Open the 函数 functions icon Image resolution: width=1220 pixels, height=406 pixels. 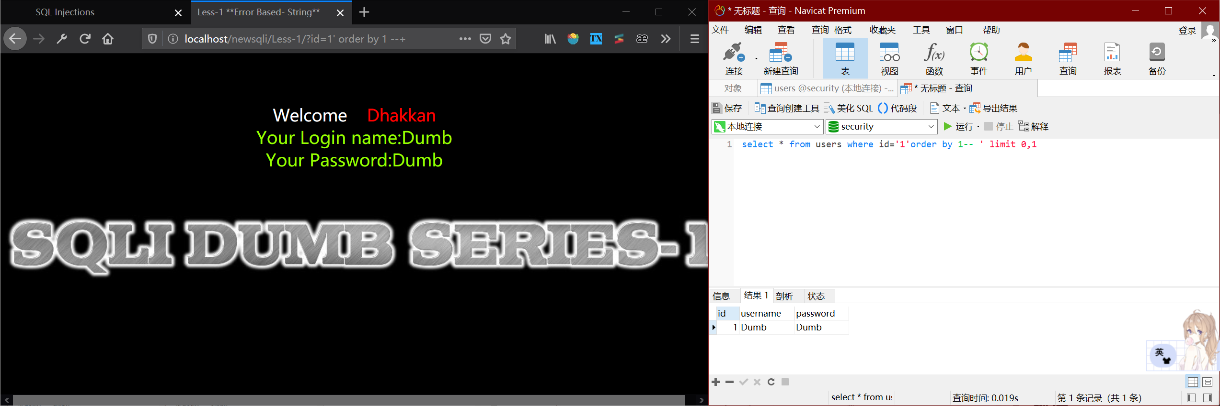coord(934,59)
